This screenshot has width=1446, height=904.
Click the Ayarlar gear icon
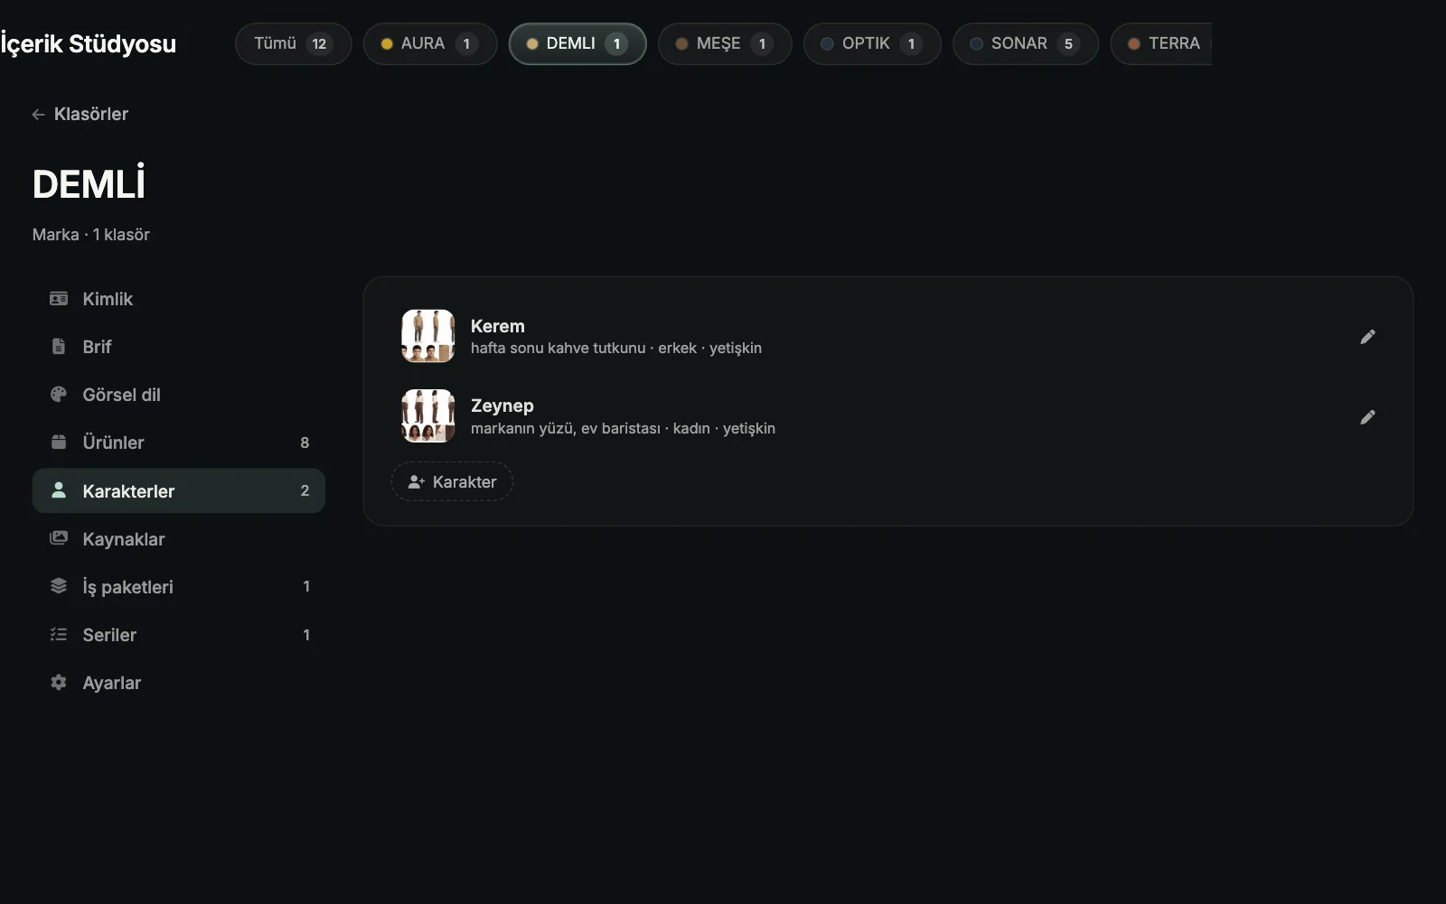[59, 683]
